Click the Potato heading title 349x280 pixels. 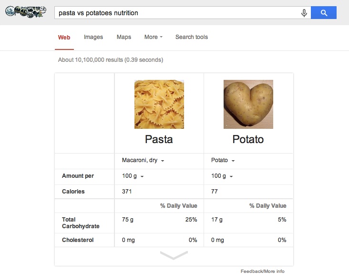pos(248,139)
